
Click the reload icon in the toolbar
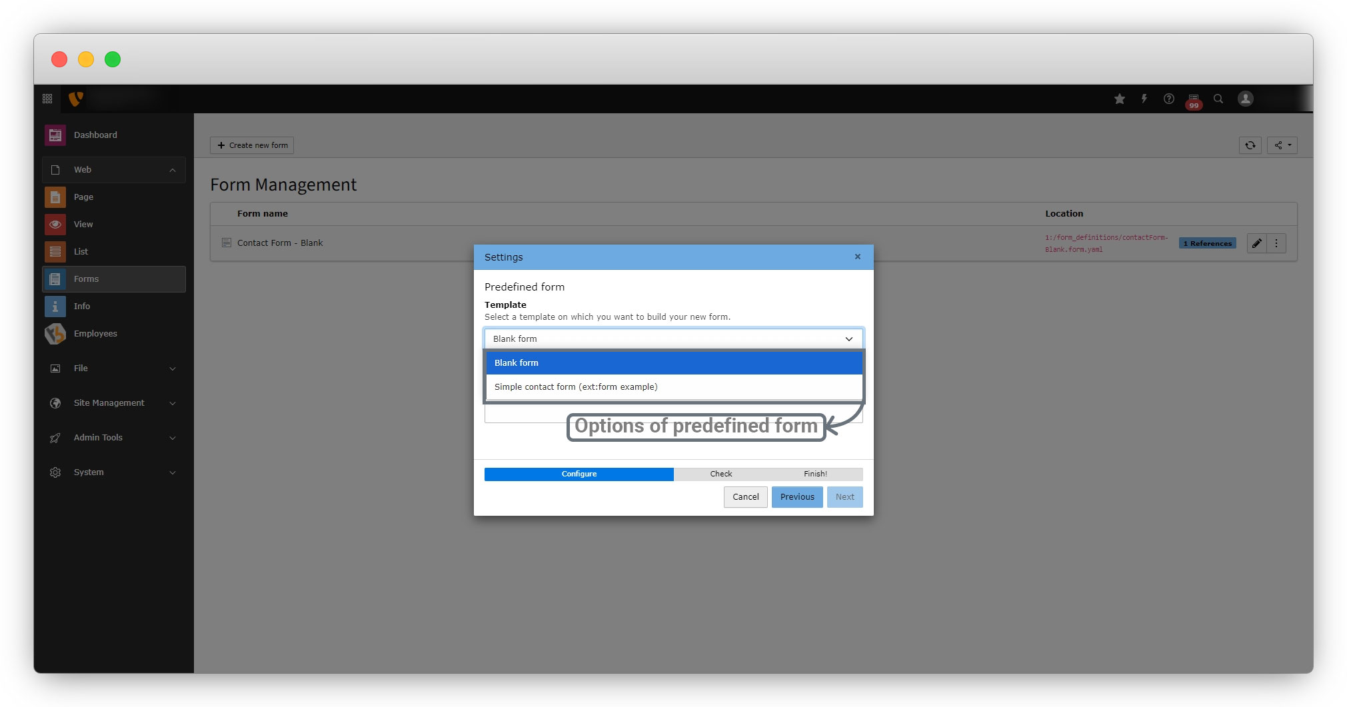coord(1250,145)
